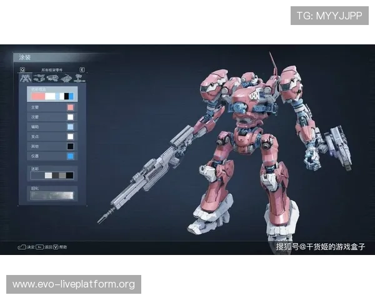The width and height of the screenshot is (375, 300).
Task: Adjust the 旧化 weathering bar
Action: [x=52, y=195]
